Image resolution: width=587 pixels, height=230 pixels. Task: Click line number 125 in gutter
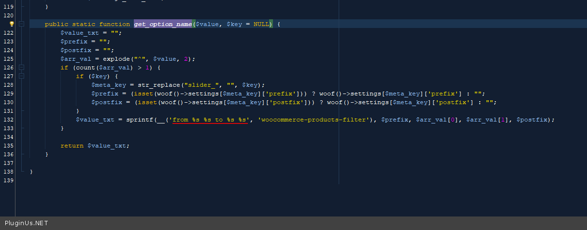tap(8, 59)
